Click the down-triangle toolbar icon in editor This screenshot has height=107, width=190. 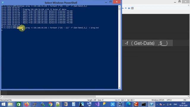(x=126, y=8)
